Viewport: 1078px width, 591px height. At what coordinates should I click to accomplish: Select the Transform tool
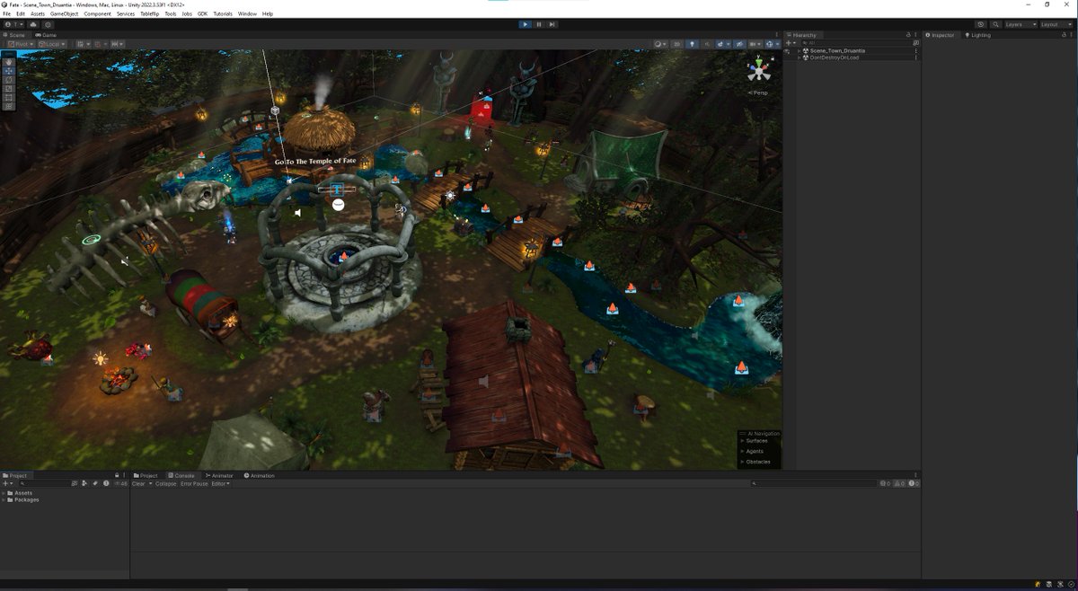(x=9, y=106)
